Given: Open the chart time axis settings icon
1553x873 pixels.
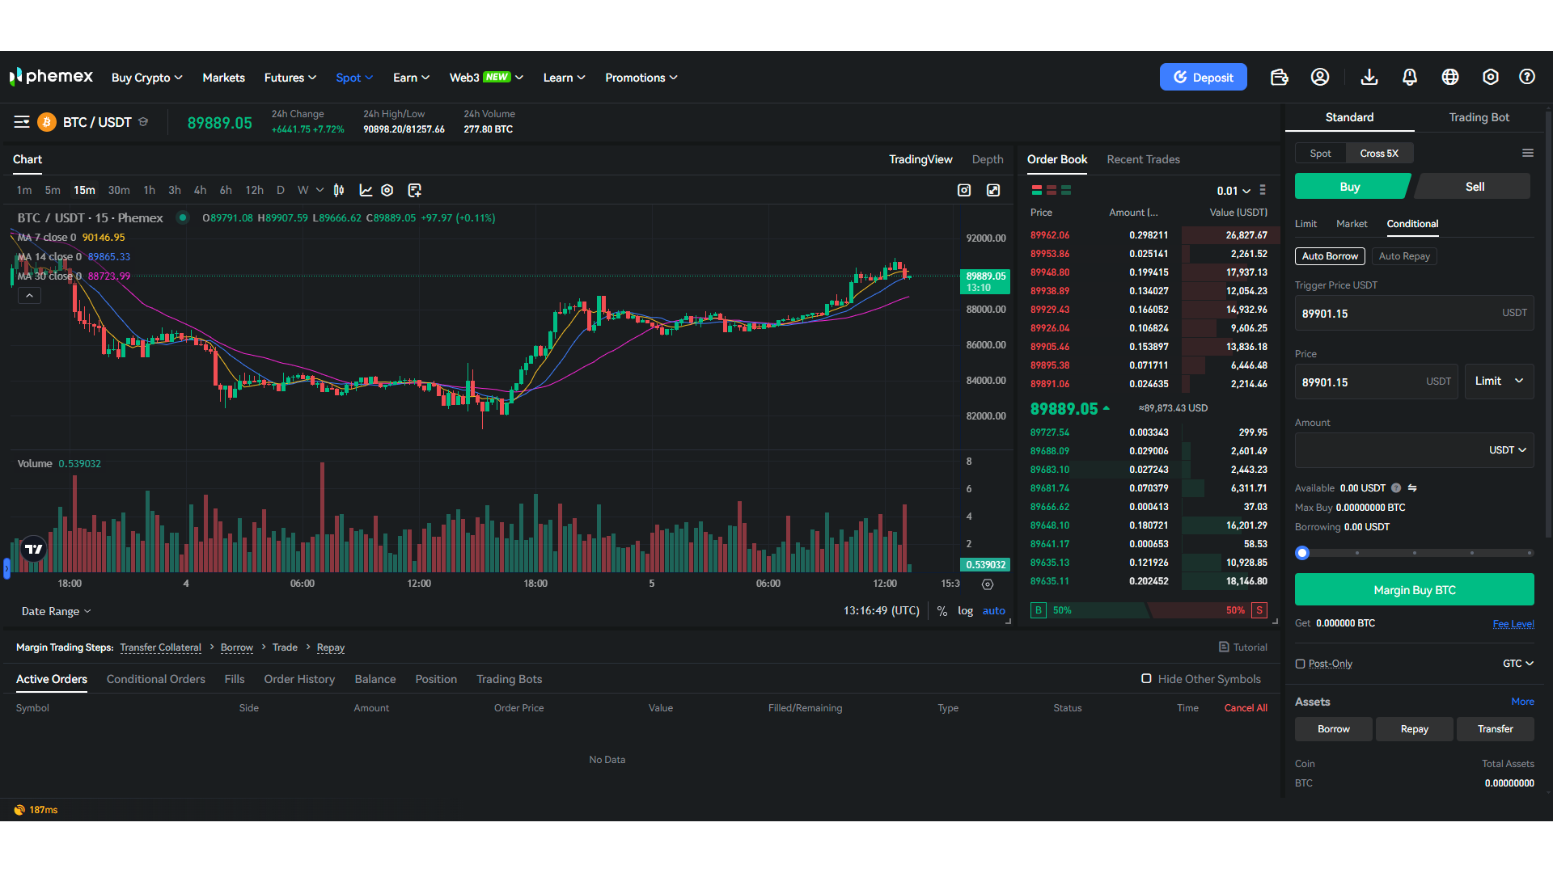Looking at the screenshot, I should click(988, 584).
